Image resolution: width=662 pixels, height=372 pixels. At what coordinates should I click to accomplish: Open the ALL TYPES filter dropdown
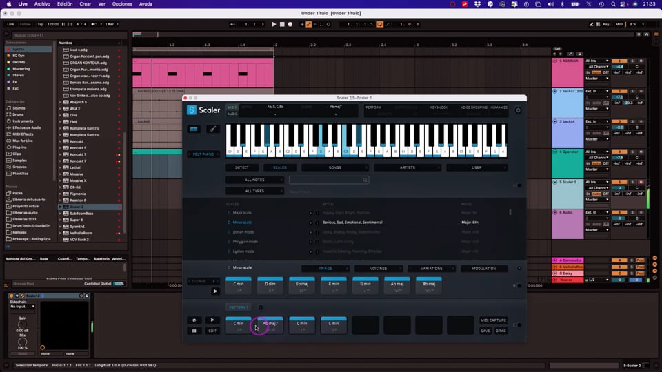254,191
